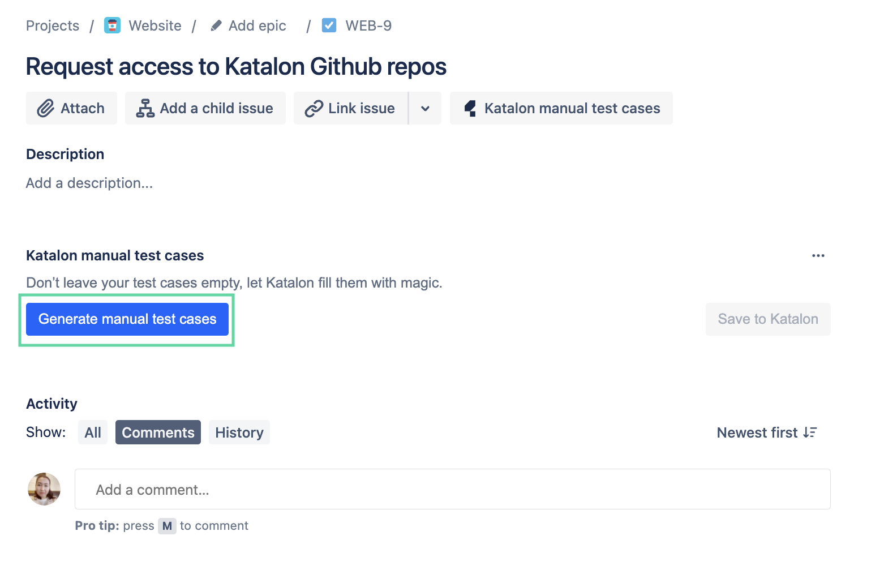Click the Link issue button

350,108
